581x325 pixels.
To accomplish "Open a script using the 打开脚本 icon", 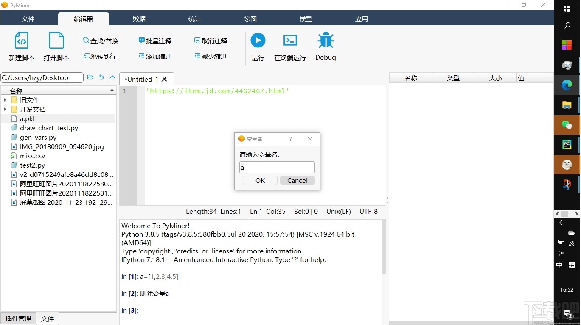I will click(x=56, y=46).
